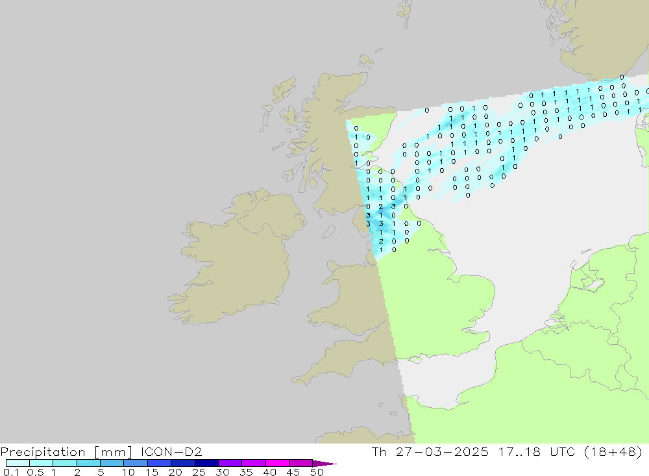Click the 25–30 mm navy legend swatch

[206, 463]
